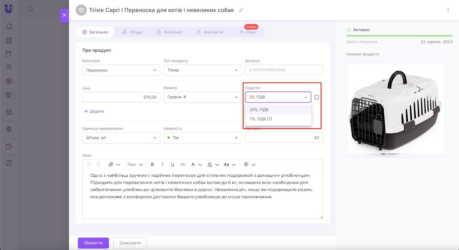Open settings gear in left sidebar
459x250 pixels.
coord(9,129)
